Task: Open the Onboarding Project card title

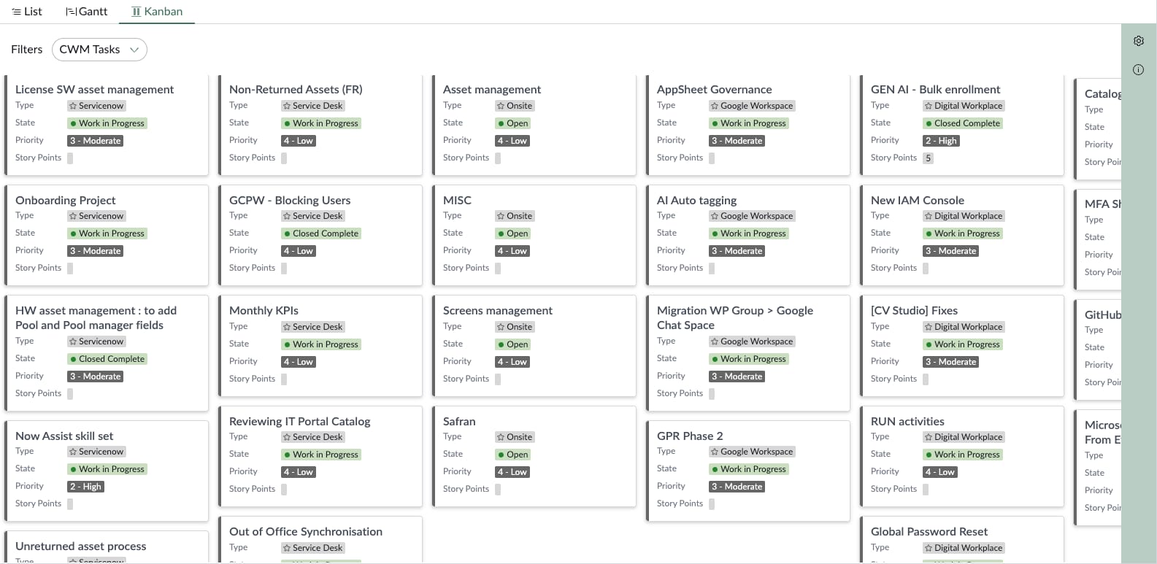Action: tap(66, 200)
